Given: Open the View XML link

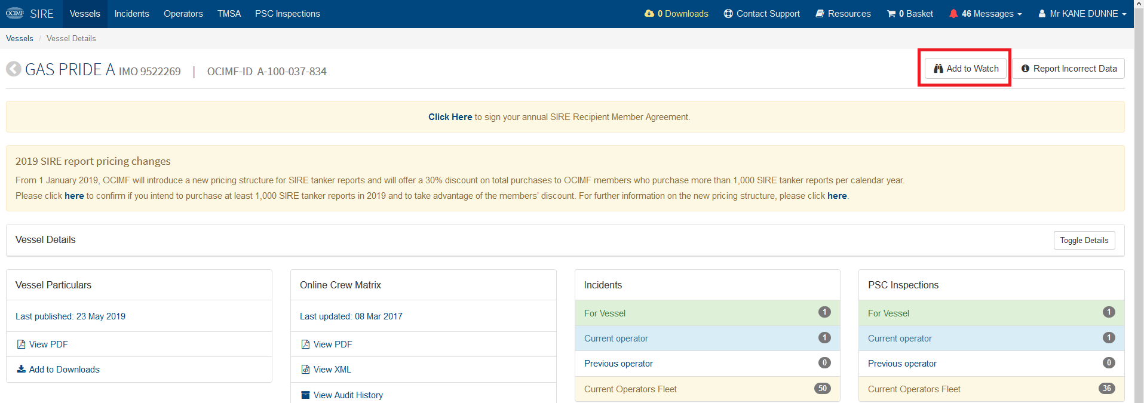Looking at the screenshot, I should coord(332,370).
